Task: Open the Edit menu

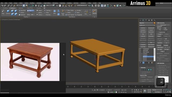Action: coord(6,3)
